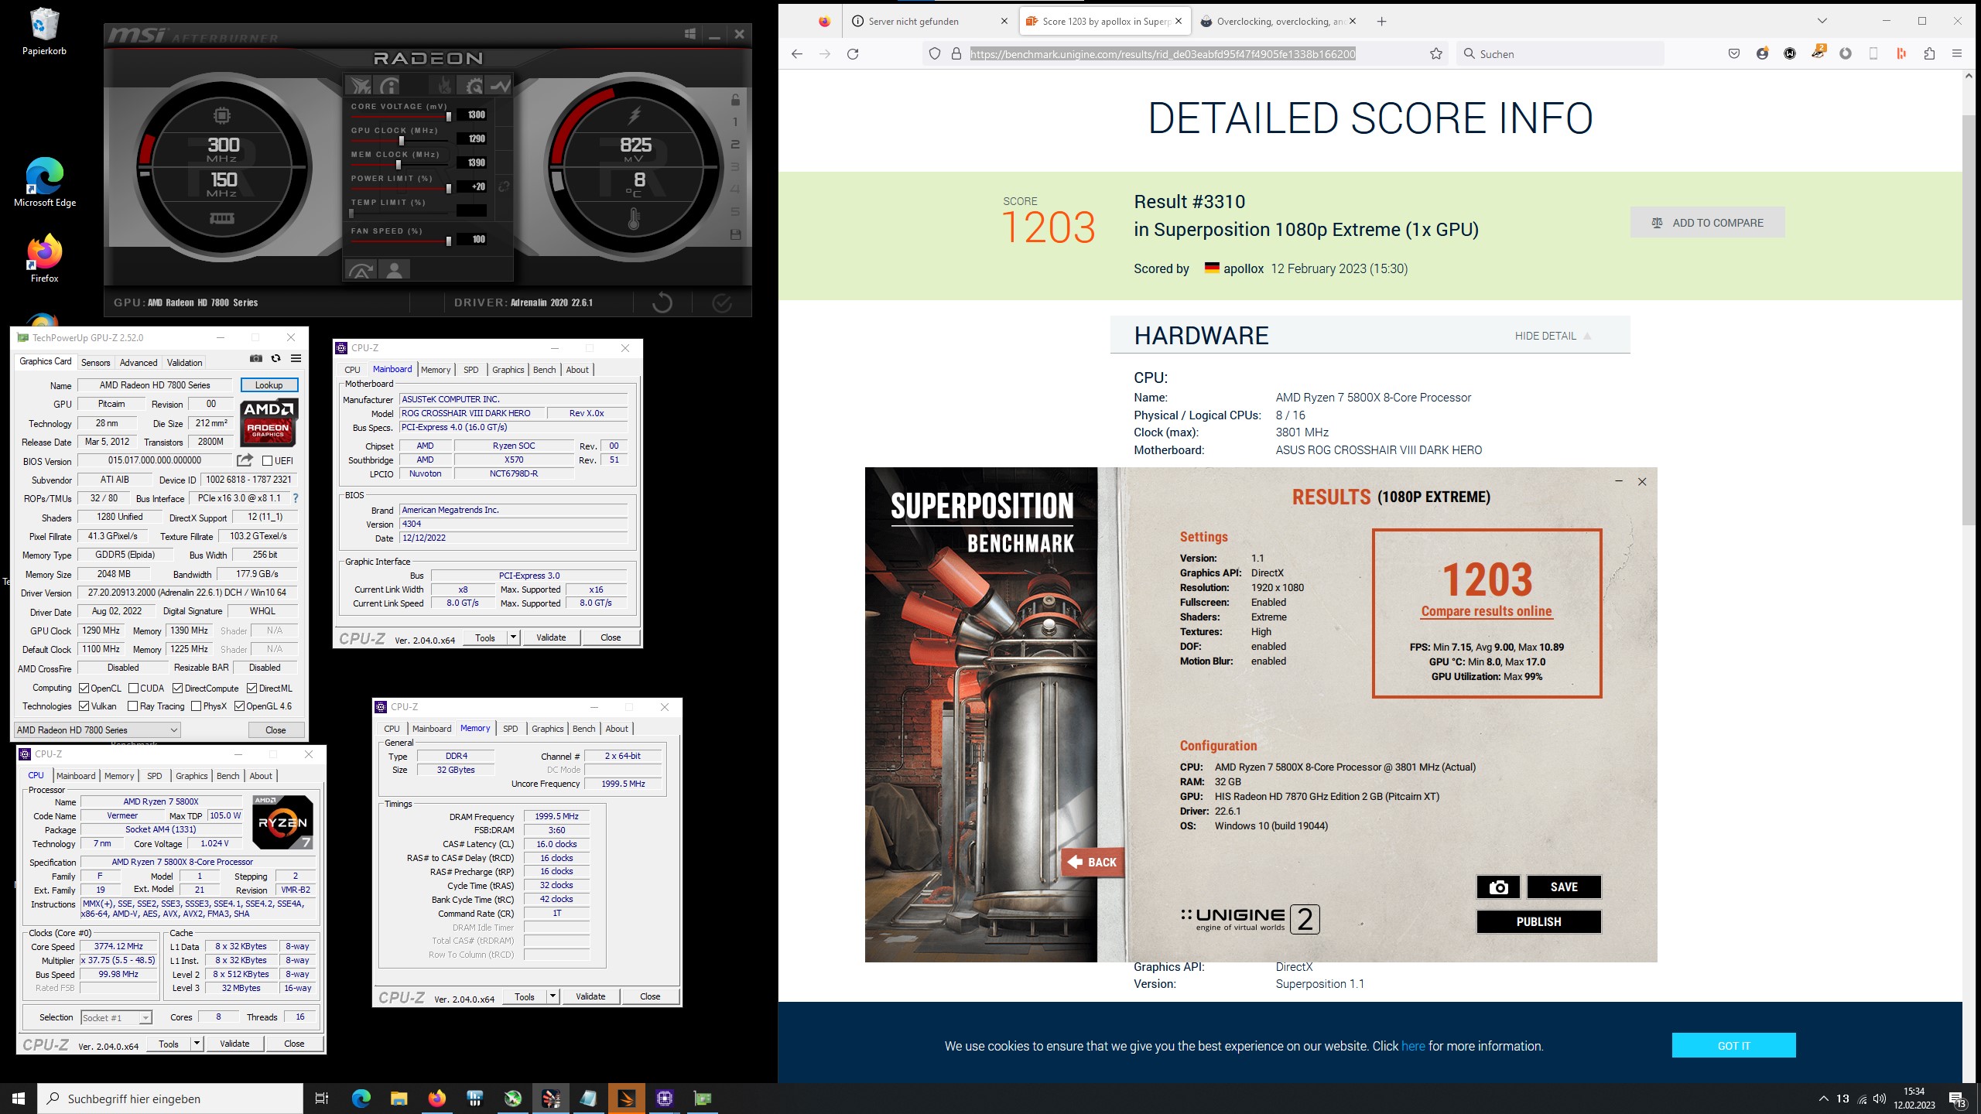
Task: Switch to Sensors tab in GPU-Z
Action: (96, 362)
